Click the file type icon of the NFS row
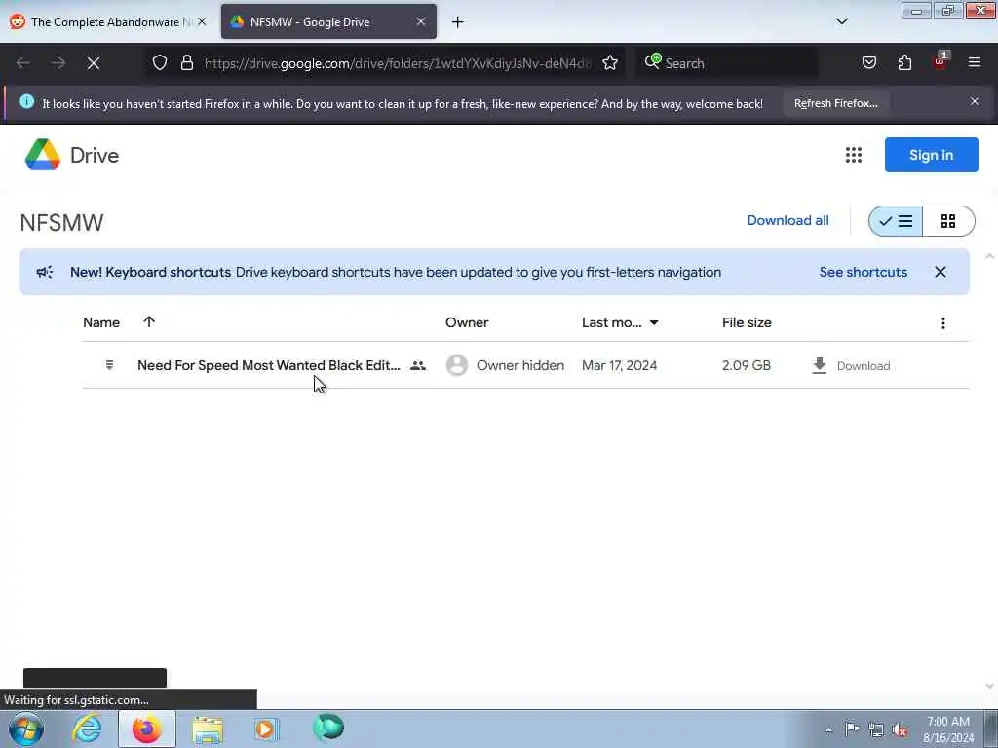998x748 pixels. (109, 365)
